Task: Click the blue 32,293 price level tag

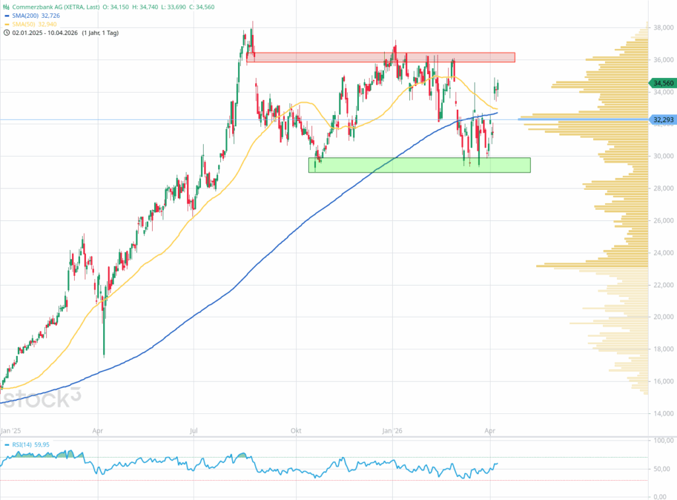Action: point(662,120)
